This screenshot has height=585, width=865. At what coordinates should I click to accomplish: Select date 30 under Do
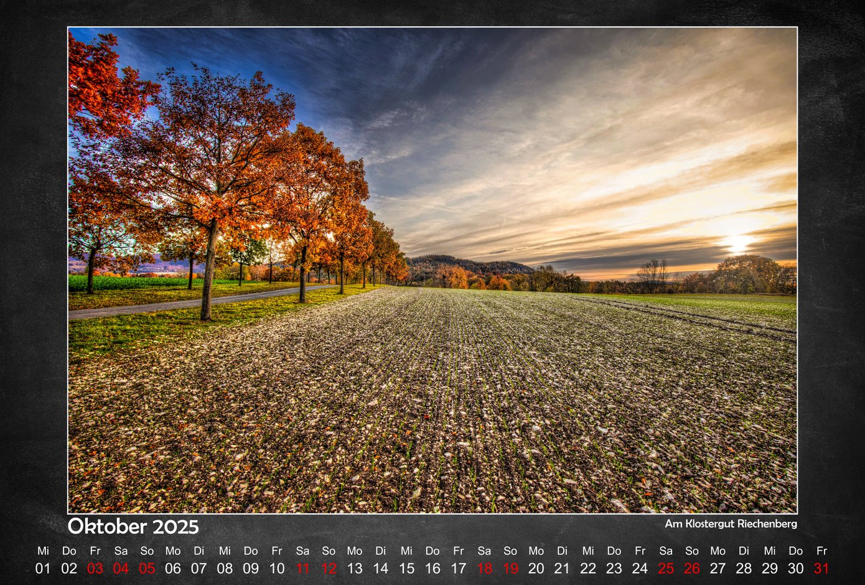[x=796, y=568]
